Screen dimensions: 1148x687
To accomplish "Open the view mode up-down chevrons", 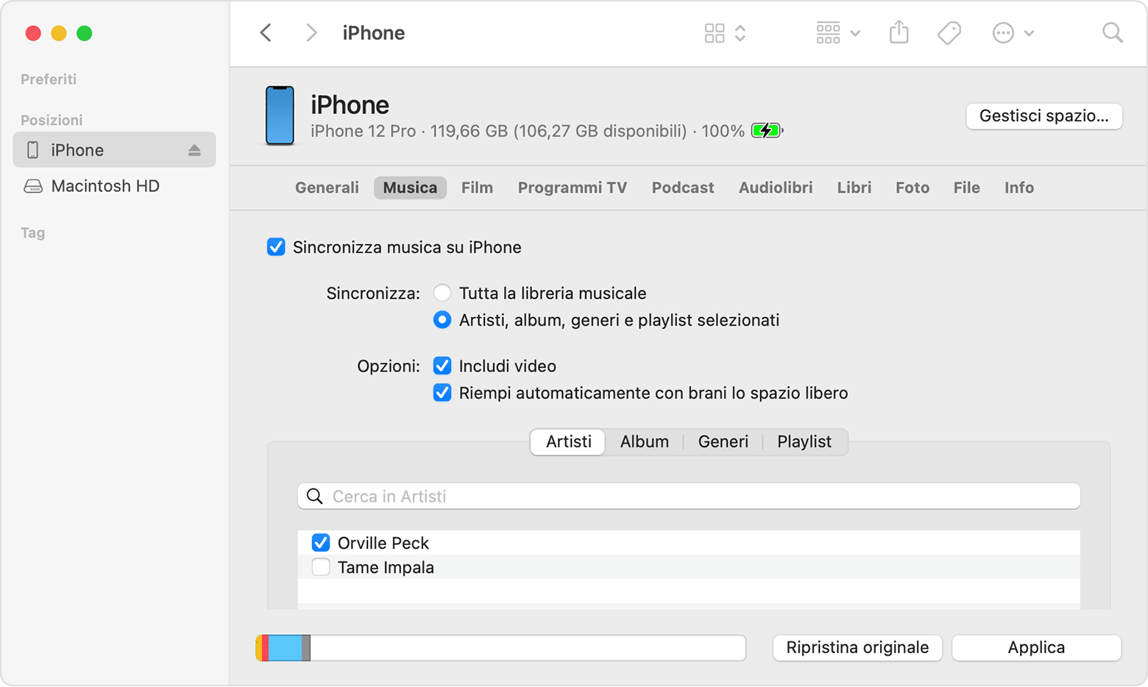I will click(x=740, y=33).
